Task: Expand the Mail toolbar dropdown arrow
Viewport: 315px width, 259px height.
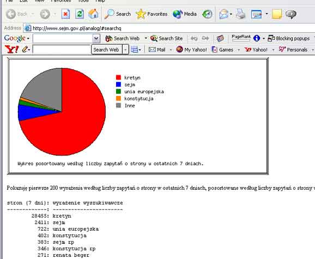Action: [231, 14]
